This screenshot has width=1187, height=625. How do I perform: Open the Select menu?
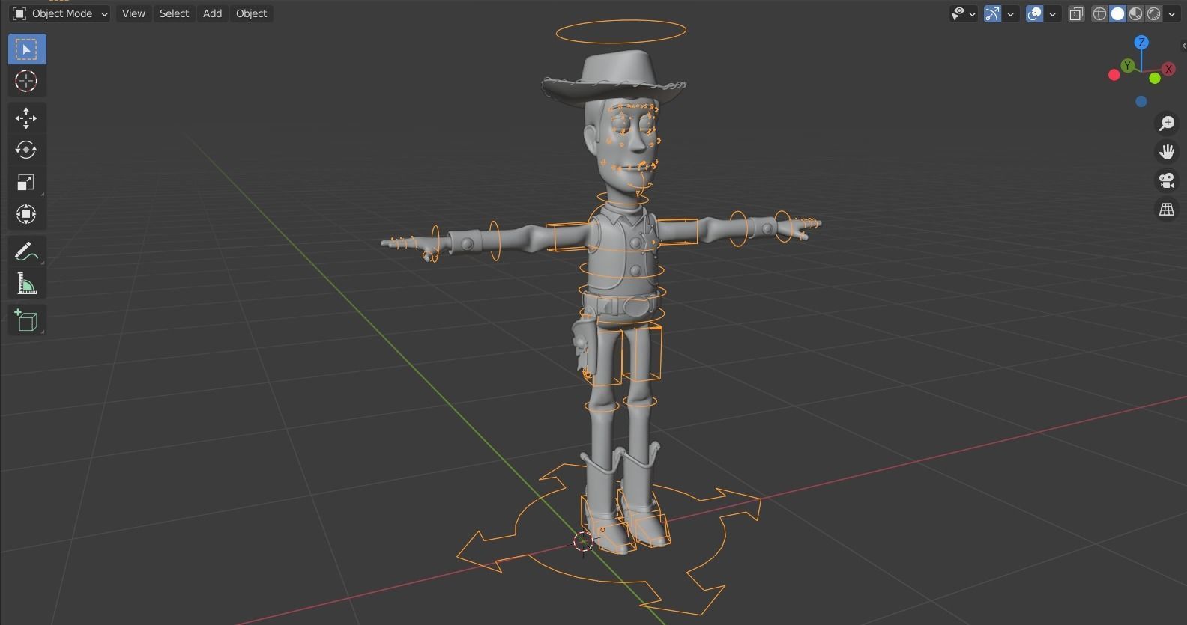pos(174,13)
